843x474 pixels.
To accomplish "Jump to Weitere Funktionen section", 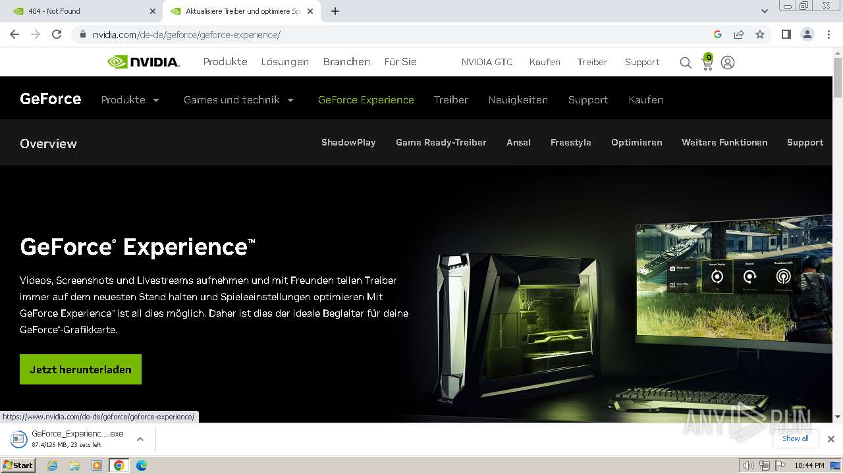I will [724, 142].
